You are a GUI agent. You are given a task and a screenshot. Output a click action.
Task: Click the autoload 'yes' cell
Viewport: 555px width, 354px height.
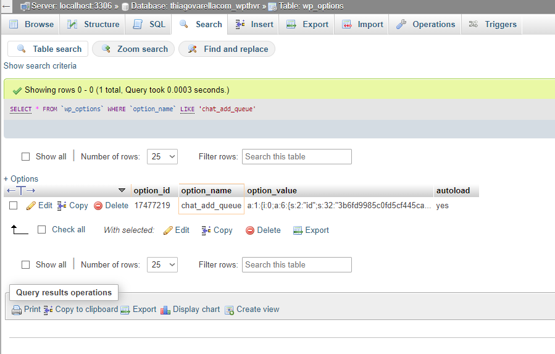(456, 206)
